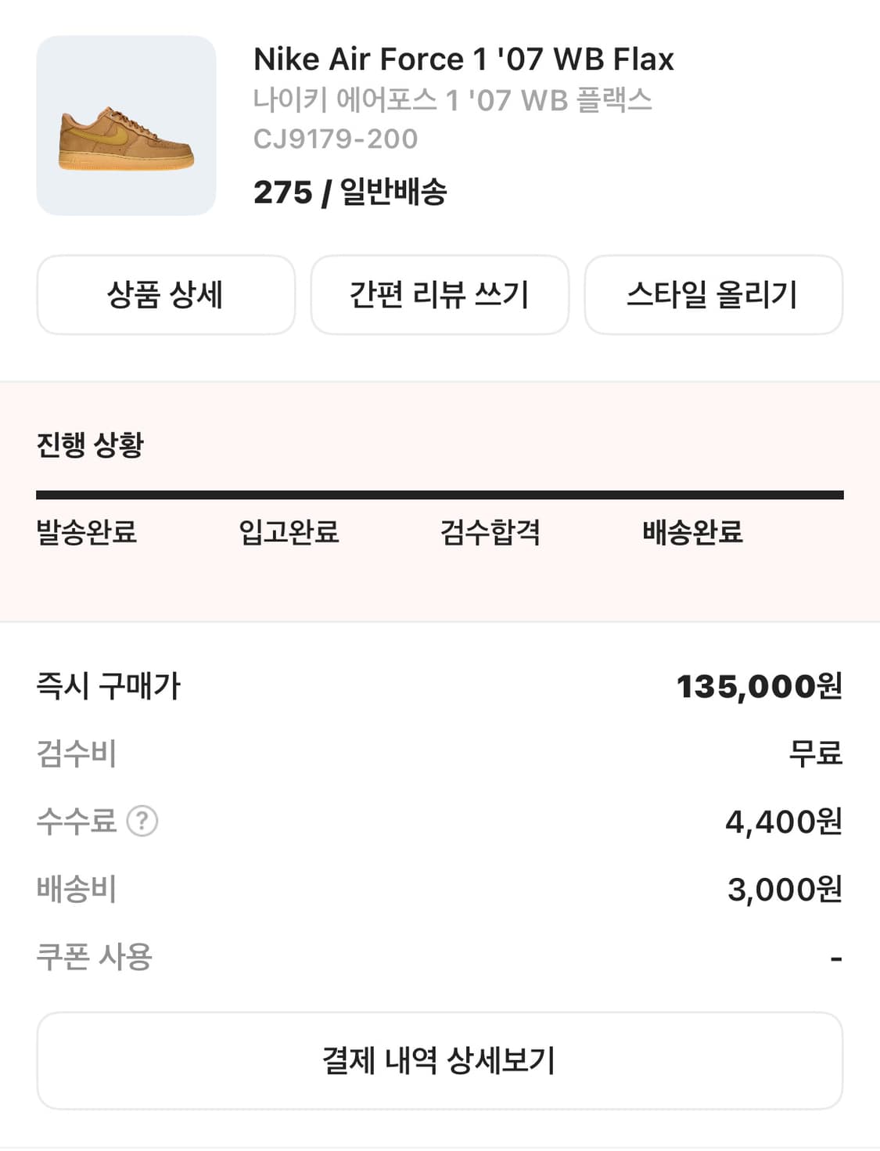Viewport: 880px width, 1151px height.
Task: Click the model number CJ9179-200
Action: (336, 139)
